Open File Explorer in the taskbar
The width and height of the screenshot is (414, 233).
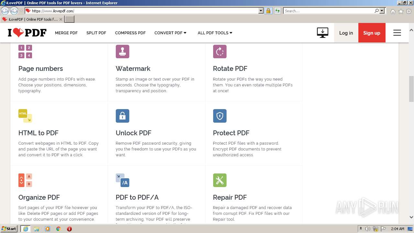pyautogui.click(x=37, y=229)
